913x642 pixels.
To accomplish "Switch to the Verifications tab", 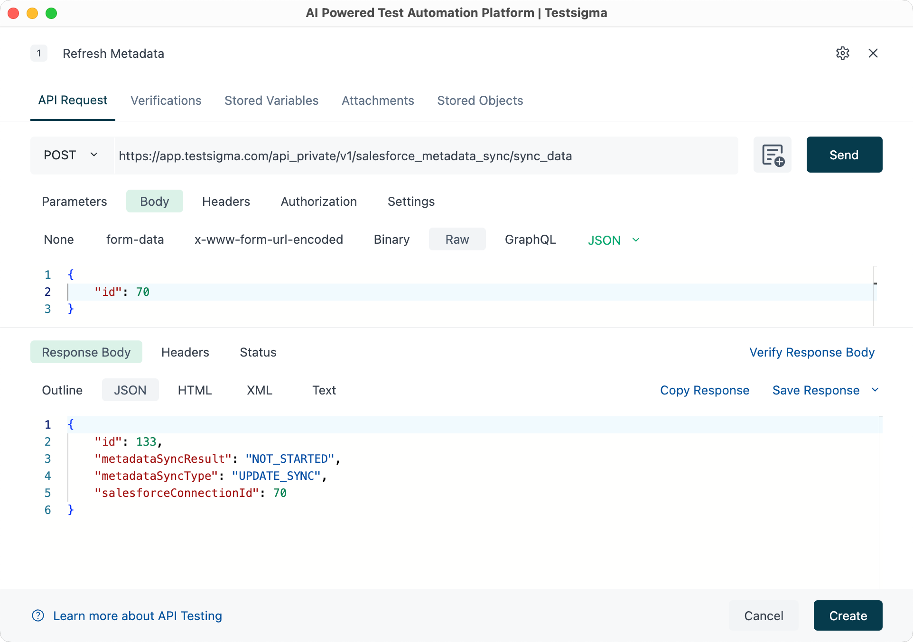I will [166, 101].
